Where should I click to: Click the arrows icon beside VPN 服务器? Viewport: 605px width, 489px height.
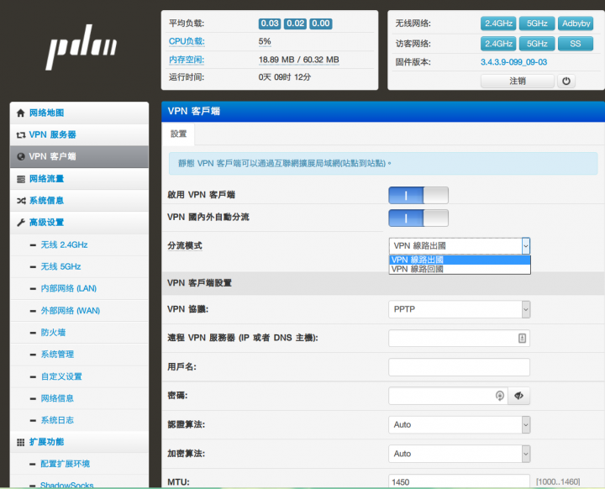(21, 135)
